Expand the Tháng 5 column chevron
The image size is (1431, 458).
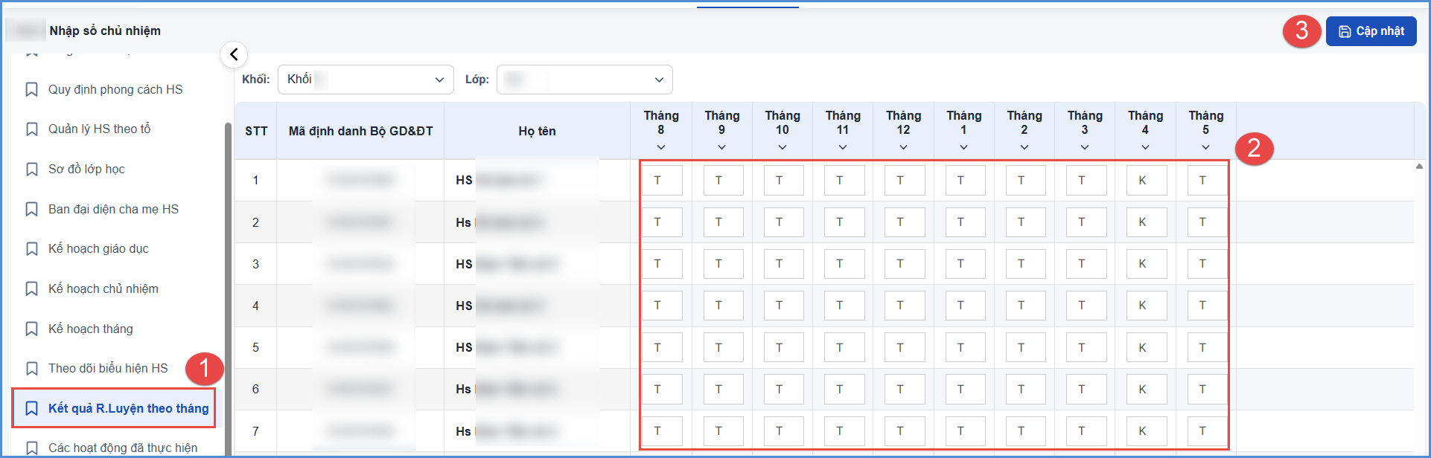[1205, 147]
